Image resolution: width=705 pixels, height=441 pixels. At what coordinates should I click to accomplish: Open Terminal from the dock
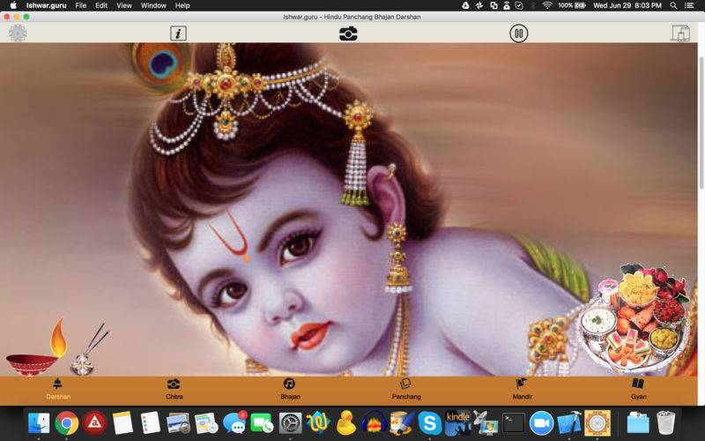[x=514, y=423]
